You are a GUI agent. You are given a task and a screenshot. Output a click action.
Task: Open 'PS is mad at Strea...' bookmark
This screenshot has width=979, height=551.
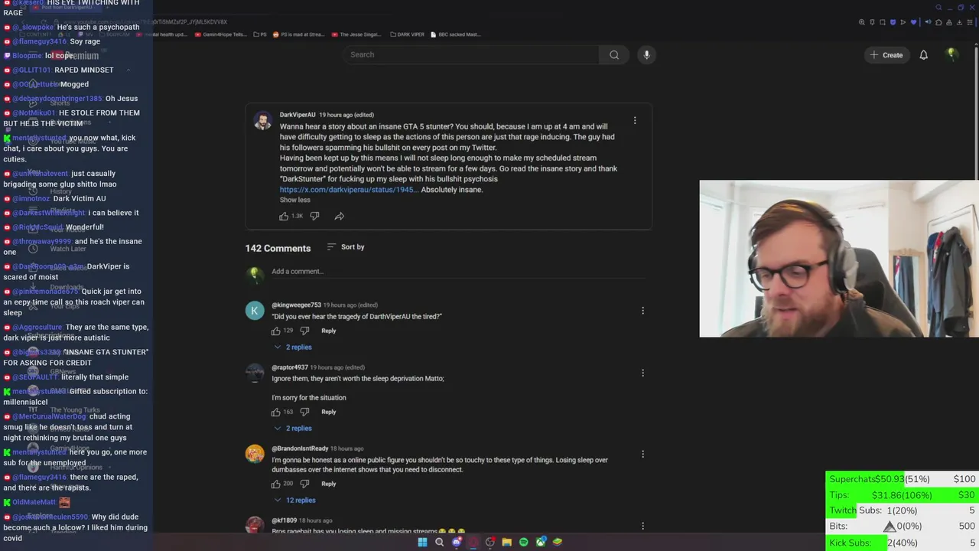(299, 34)
